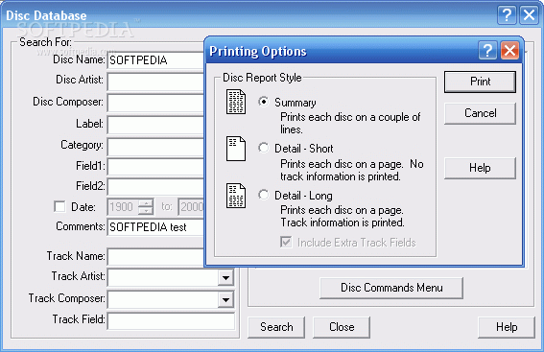Enable the Date range checkbox
Viewport: 544px width, 352px height.
[x=59, y=206]
